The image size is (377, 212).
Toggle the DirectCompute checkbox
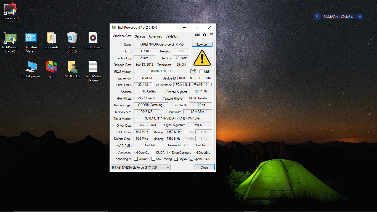[169, 153]
